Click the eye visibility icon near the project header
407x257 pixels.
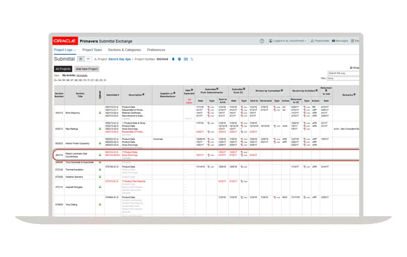185,59
